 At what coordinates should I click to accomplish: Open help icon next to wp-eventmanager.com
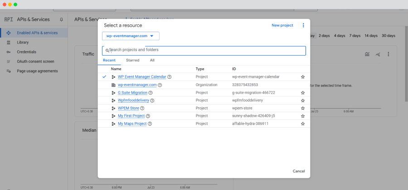(x=160, y=85)
